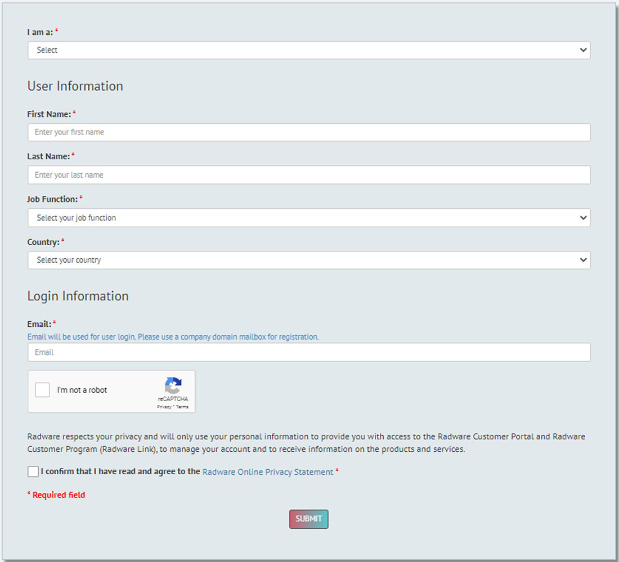This screenshot has height=562, width=619.
Task: Click the "Job Function:" field label
Action: [52, 199]
